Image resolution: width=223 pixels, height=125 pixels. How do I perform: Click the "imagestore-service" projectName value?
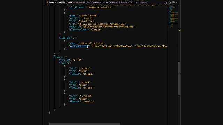[x=100, y=7]
